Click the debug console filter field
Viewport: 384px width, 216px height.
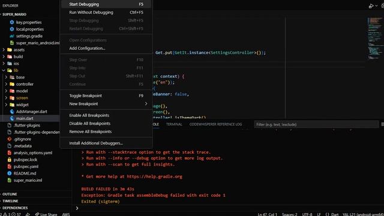[316, 124]
